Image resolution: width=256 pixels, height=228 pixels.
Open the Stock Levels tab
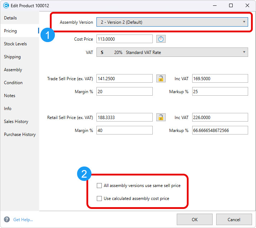pyautogui.click(x=15, y=44)
